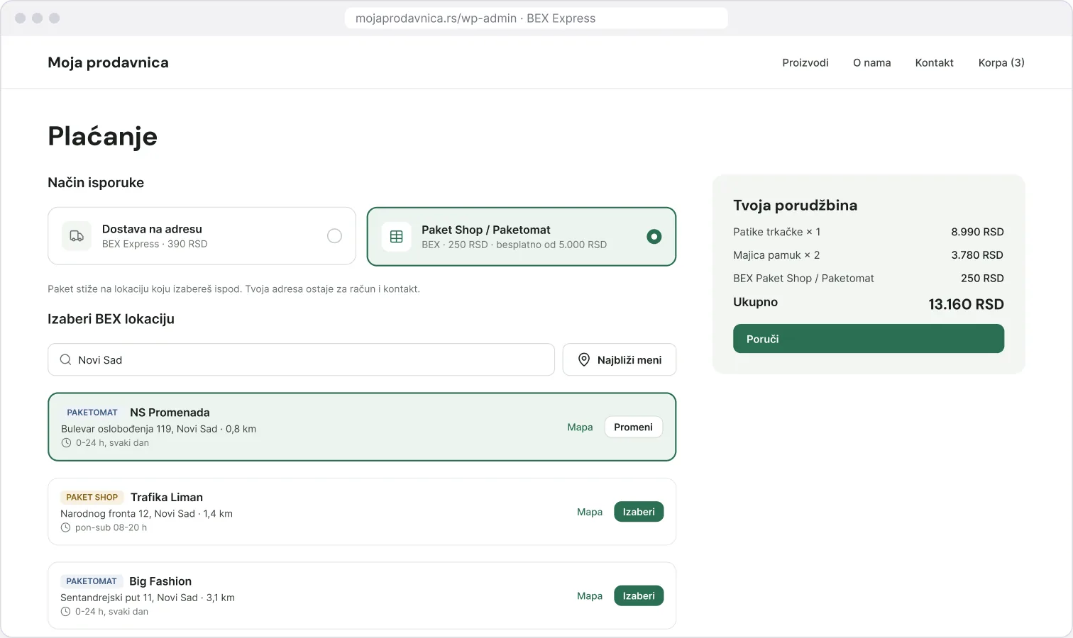
Task: Click the 13.160 RSD total amount
Action: tap(966, 304)
